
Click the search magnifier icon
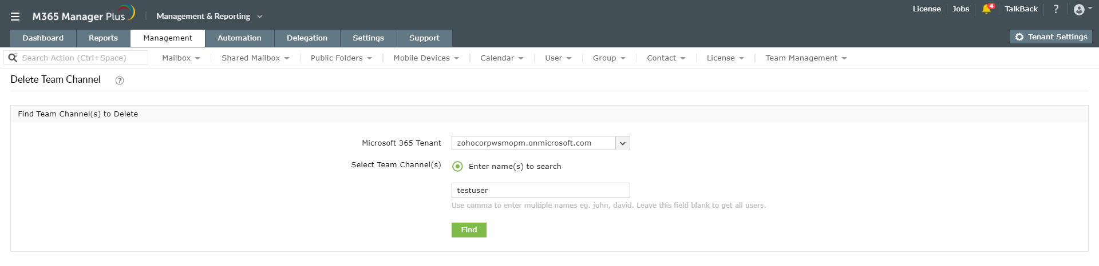pyautogui.click(x=13, y=58)
